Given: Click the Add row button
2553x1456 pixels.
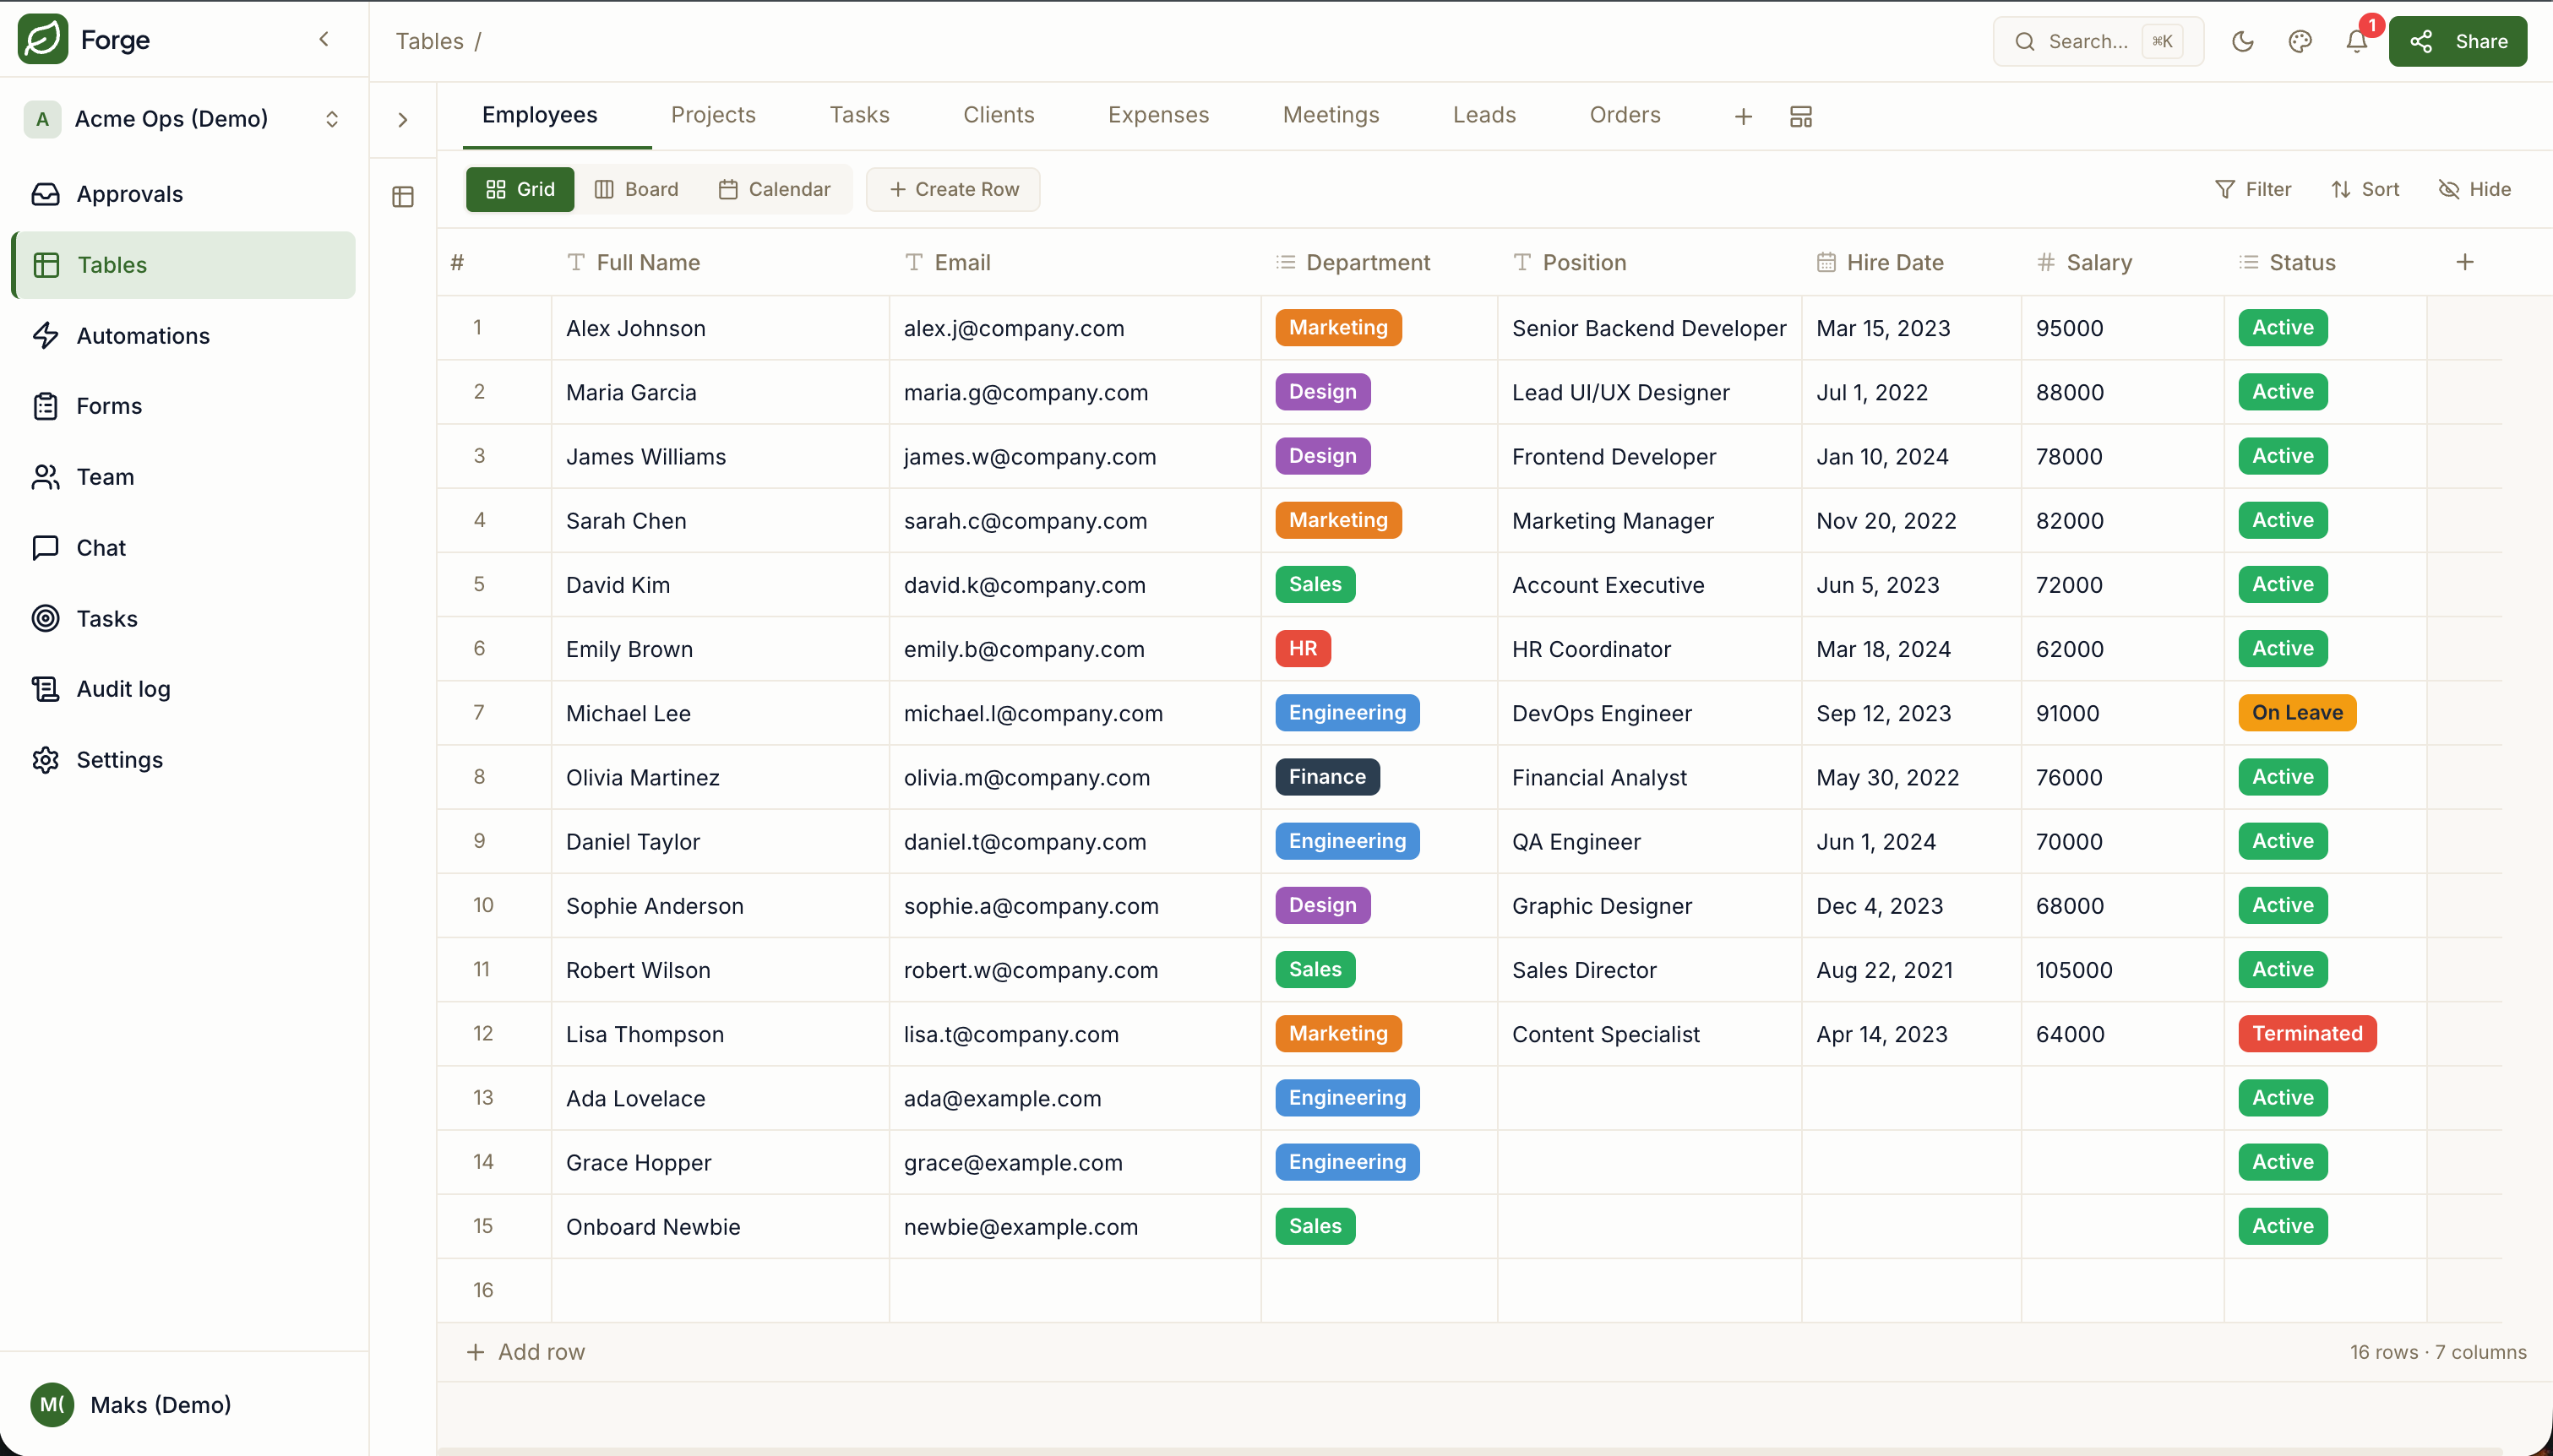Looking at the screenshot, I should (526, 1352).
